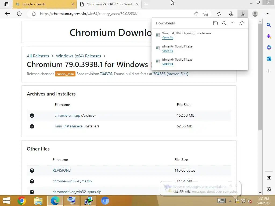Add a sidebar app with plus icon
Image resolution: width=275 pixels, height=206 pixels.
269,71
